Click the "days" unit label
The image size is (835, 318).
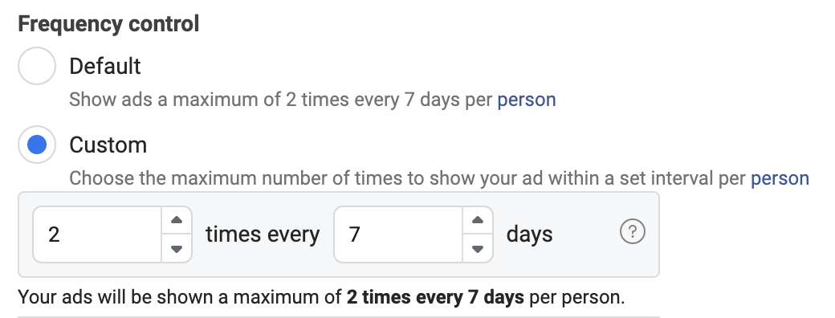click(529, 234)
